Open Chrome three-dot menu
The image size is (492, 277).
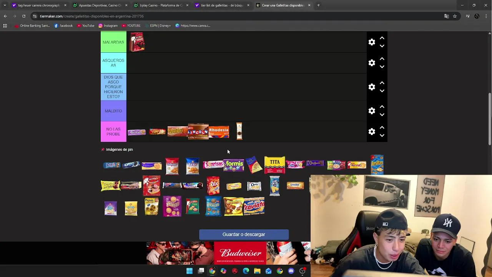486,16
